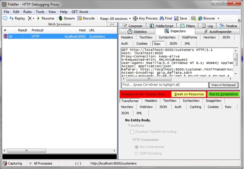Image resolution: width=244 pixels, height=169 pixels.
Task: Open the request WebForms inspector tab
Action: click(189, 37)
